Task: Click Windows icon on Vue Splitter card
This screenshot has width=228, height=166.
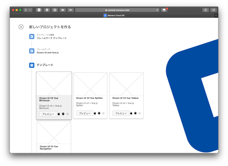Action: [x=103, y=113]
